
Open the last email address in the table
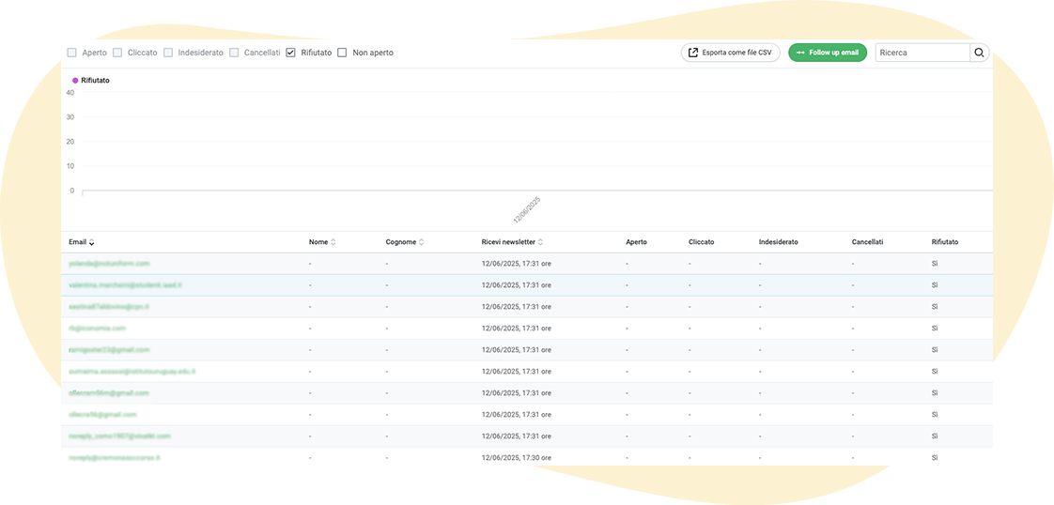(115, 458)
